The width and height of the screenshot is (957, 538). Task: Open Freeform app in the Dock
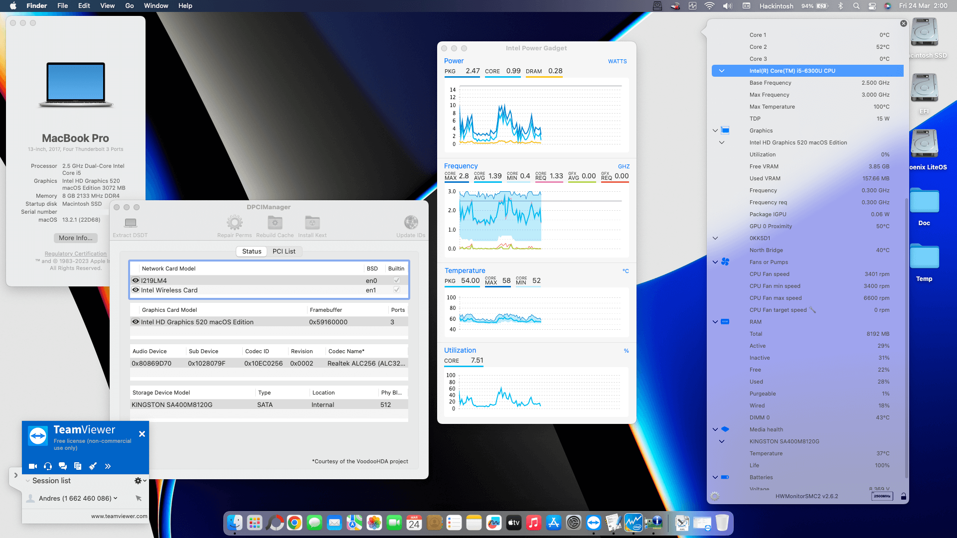494,523
